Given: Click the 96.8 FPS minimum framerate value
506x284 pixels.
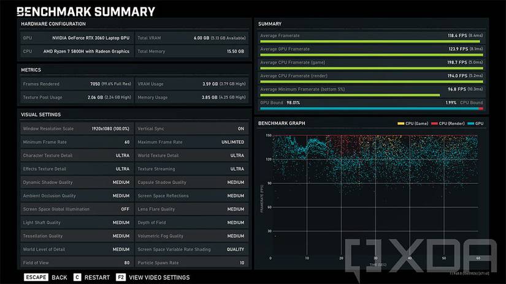Looking at the screenshot, I should [x=457, y=89].
